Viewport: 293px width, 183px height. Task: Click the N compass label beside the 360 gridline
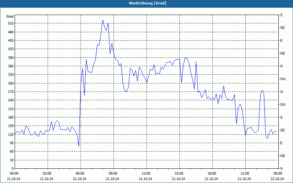pyautogui.click(x=281, y=66)
